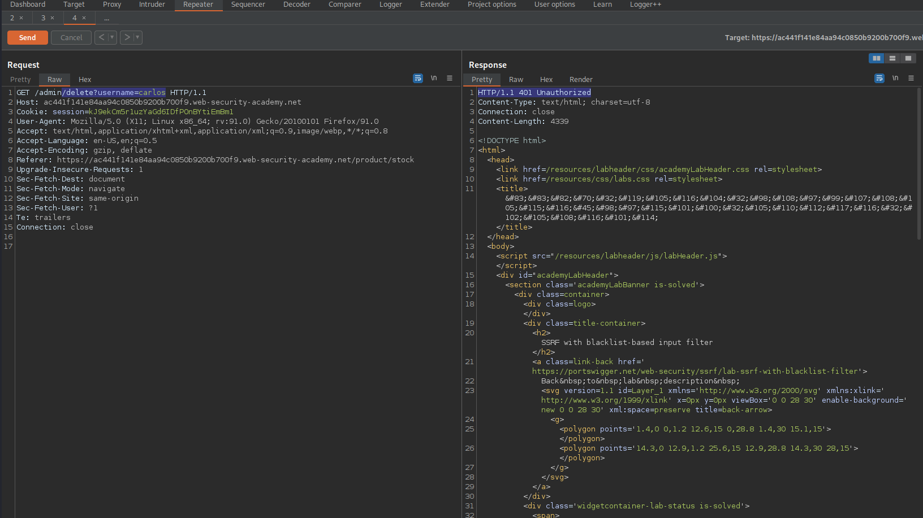Viewport: 923px width, 518px height.
Task: Click the portswigger.net lab link URL
Action: pyautogui.click(x=695, y=371)
